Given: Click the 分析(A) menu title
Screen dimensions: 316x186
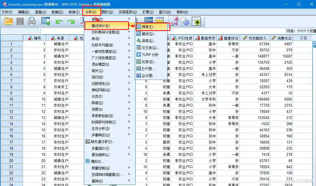Looking at the screenshot, I should (91, 12).
